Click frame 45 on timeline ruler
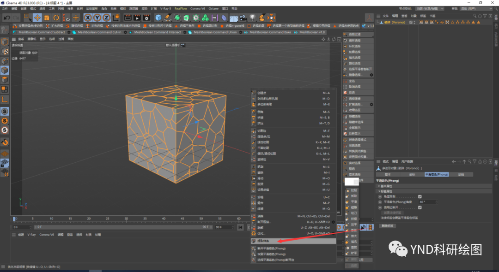Viewport: 499px width, 272px height. [183, 219]
